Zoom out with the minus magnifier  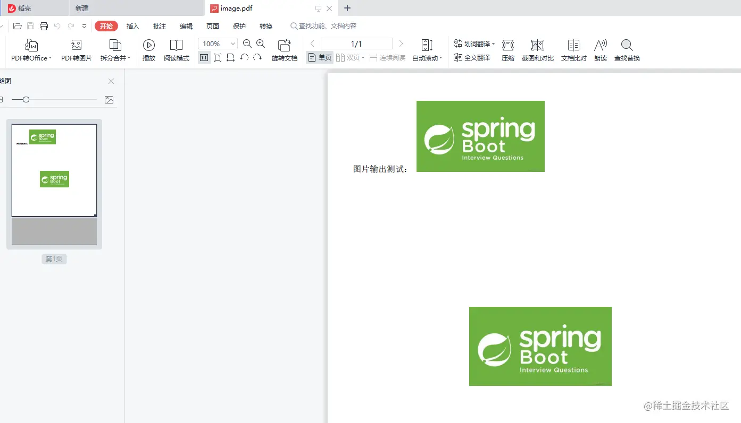click(x=247, y=44)
